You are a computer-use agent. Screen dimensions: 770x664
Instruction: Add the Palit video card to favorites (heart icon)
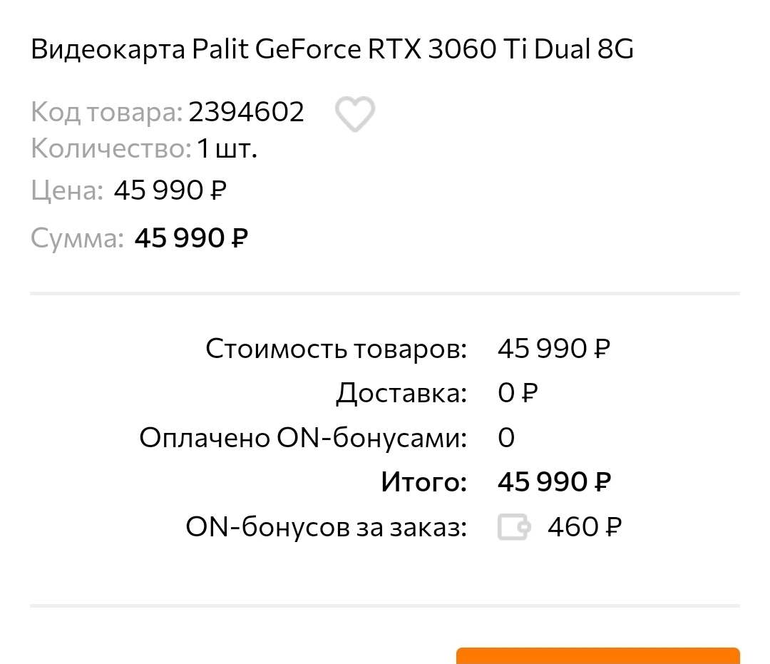[x=354, y=114]
